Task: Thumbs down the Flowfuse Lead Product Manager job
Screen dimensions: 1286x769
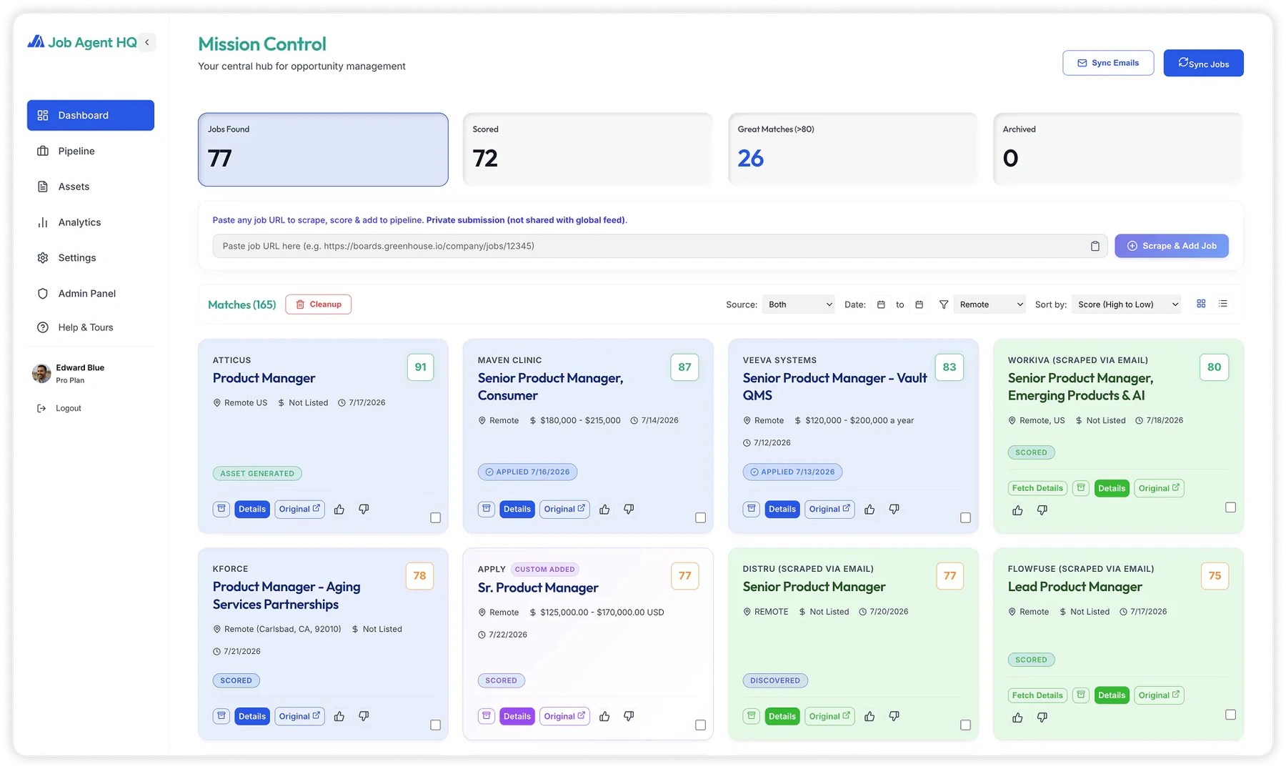Action: [1042, 718]
